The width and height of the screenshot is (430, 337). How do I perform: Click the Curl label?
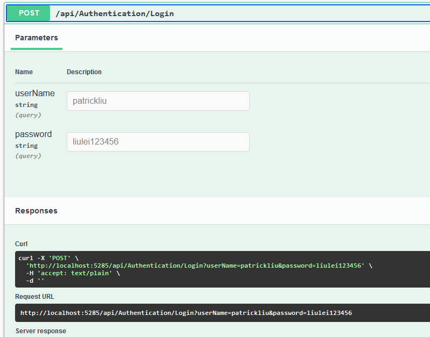pos(21,244)
